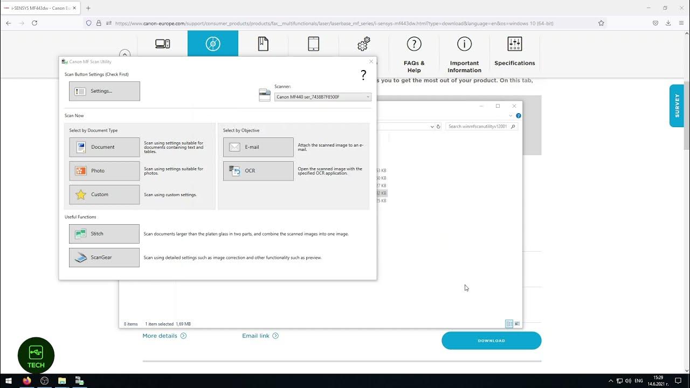Open Canon Scan Utility taskbar icon

point(79,381)
